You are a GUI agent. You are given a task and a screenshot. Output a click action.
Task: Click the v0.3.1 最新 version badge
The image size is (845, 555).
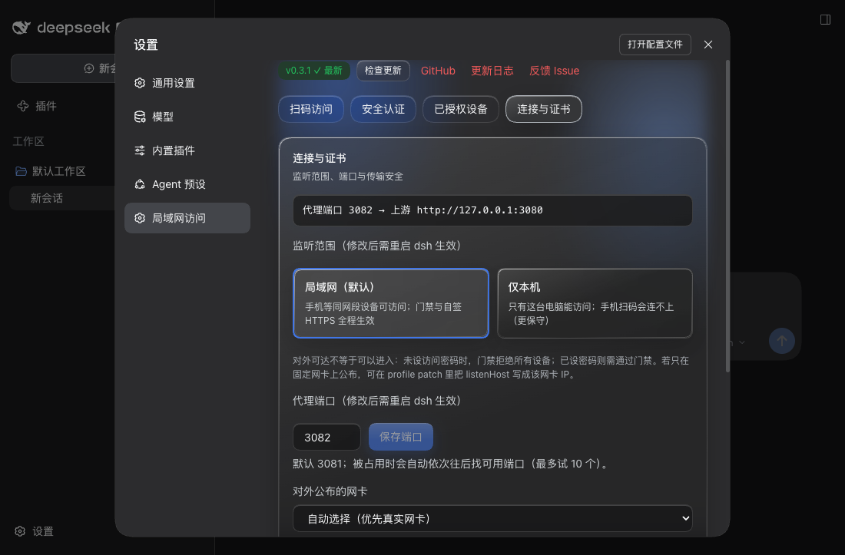tap(314, 71)
